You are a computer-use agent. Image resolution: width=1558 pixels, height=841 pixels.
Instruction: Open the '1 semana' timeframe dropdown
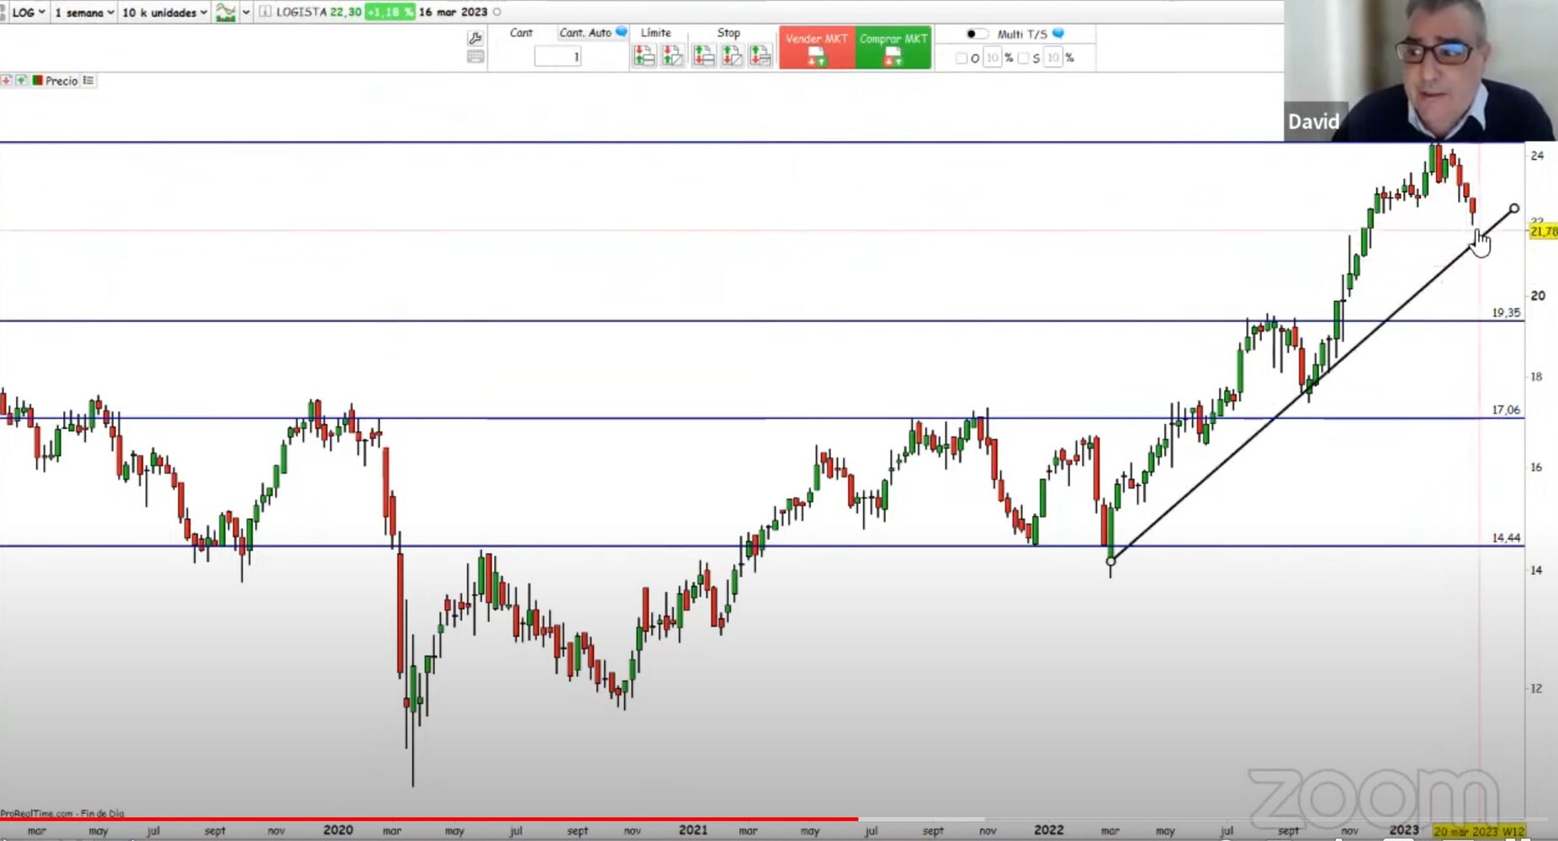click(83, 12)
